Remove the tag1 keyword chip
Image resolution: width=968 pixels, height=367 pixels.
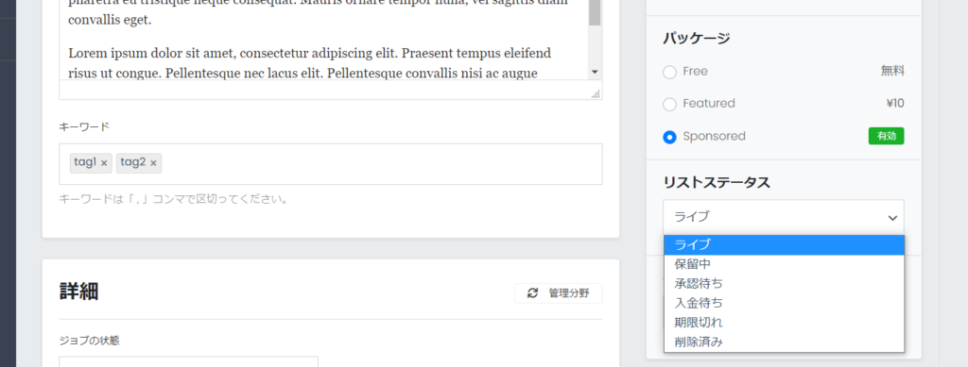(x=104, y=163)
